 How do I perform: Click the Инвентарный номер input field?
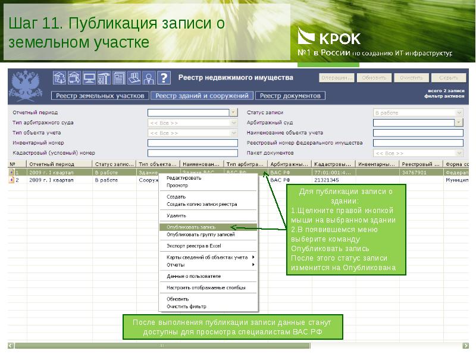pos(192,143)
